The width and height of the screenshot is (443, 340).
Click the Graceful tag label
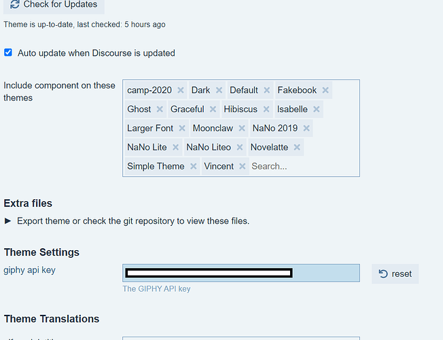[187, 109]
